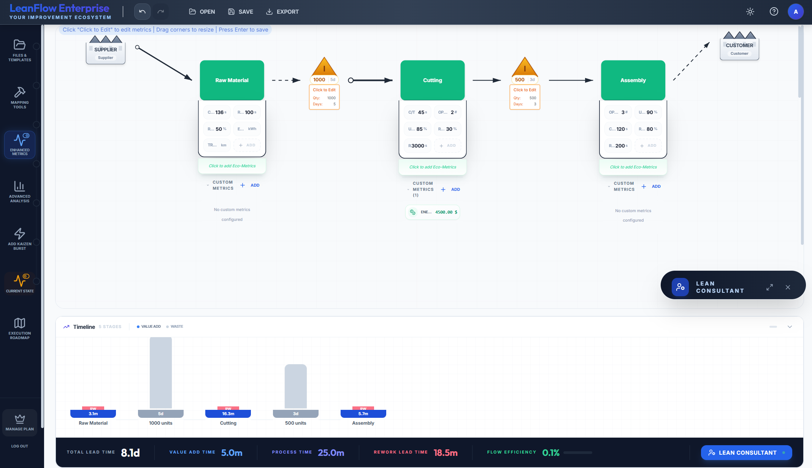Open Manage Plan from the sidebar
Image resolution: width=812 pixels, height=468 pixels.
point(19,422)
